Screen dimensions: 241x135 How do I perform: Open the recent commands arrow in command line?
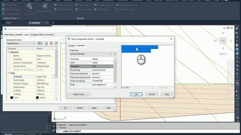pos(61,131)
